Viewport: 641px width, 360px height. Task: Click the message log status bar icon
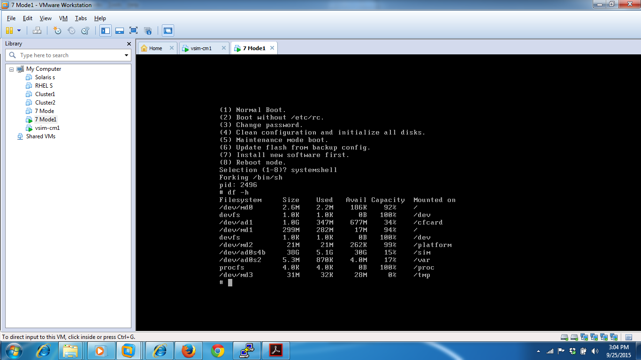[629, 337]
